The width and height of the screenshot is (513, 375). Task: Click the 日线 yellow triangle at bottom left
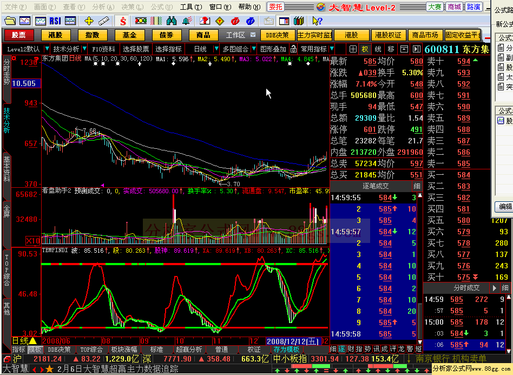tap(32, 341)
